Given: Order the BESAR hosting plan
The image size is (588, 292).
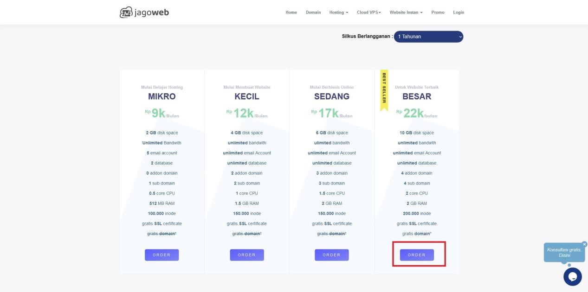Looking at the screenshot, I should tap(416, 254).
